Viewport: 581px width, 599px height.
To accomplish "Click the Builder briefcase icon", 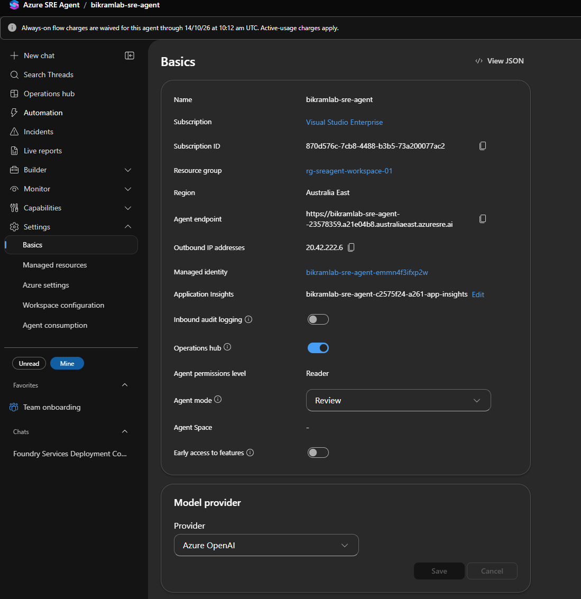I will [14, 170].
